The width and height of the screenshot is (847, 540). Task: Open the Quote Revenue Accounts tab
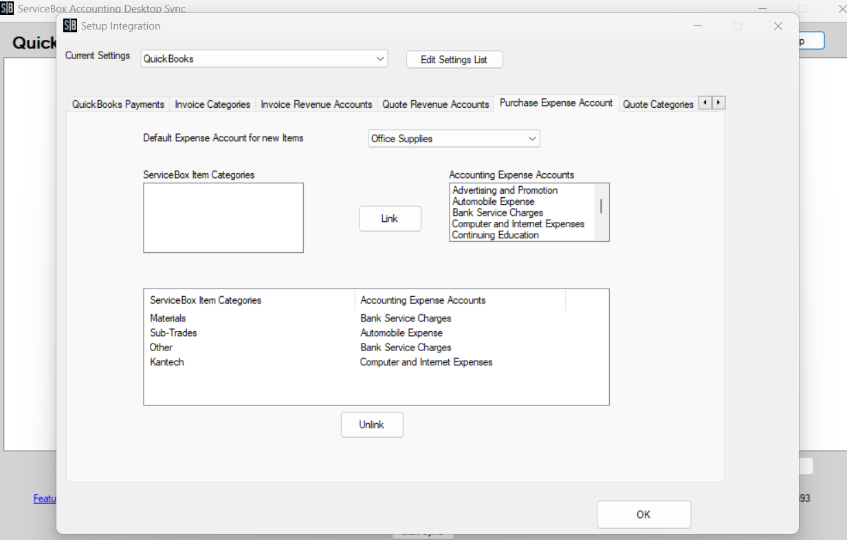[x=436, y=104]
